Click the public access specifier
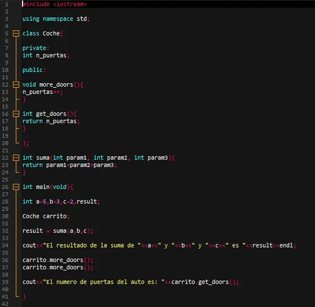 tap(33, 70)
